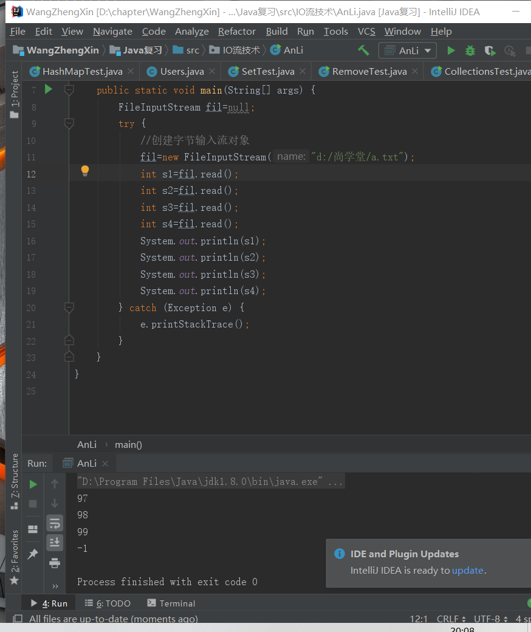Screen dimensions: 531x632
Task: Click the "d:/尚学堂/a.txt" string literal
Action: (x=358, y=157)
